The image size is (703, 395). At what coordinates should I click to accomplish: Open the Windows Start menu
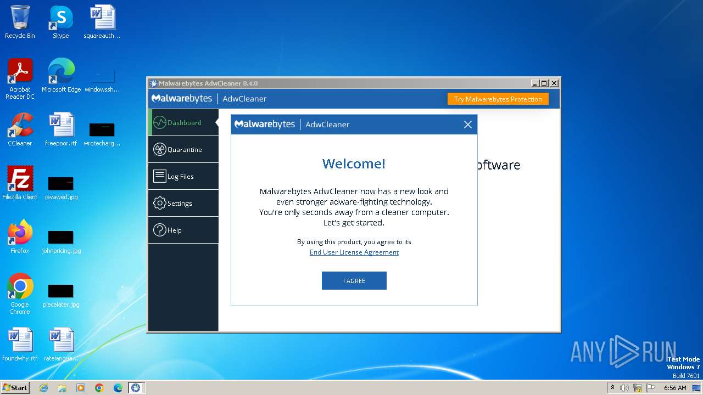[x=15, y=387]
